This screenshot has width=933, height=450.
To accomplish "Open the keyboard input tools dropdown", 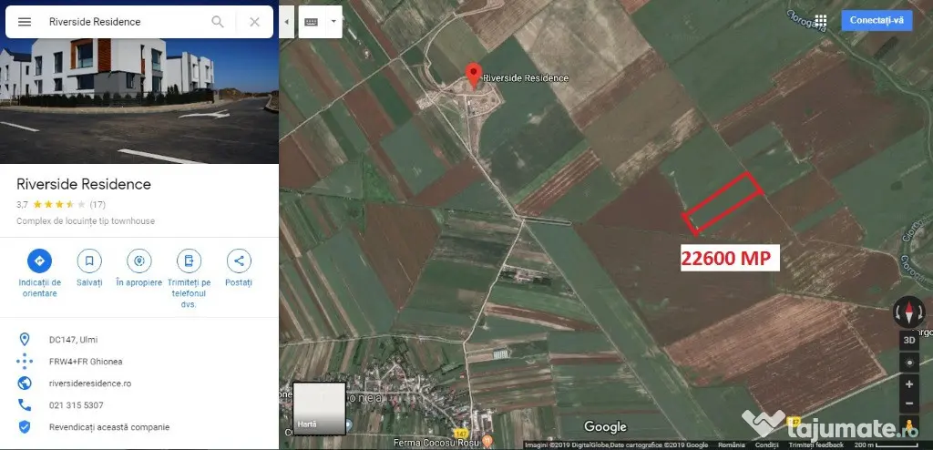I will 333,22.
